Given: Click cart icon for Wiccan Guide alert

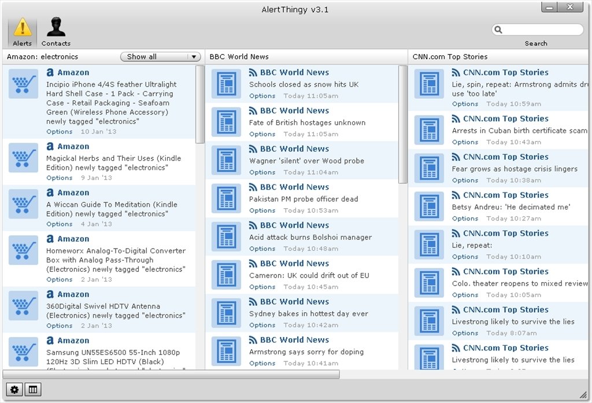Looking at the screenshot, I should (x=23, y=204).
